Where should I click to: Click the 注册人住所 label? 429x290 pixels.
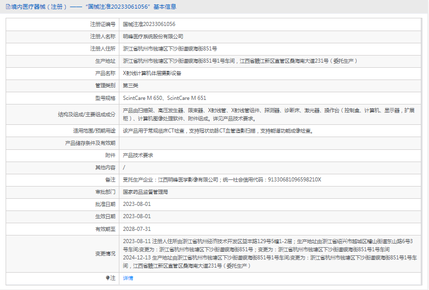click(103, 48)
